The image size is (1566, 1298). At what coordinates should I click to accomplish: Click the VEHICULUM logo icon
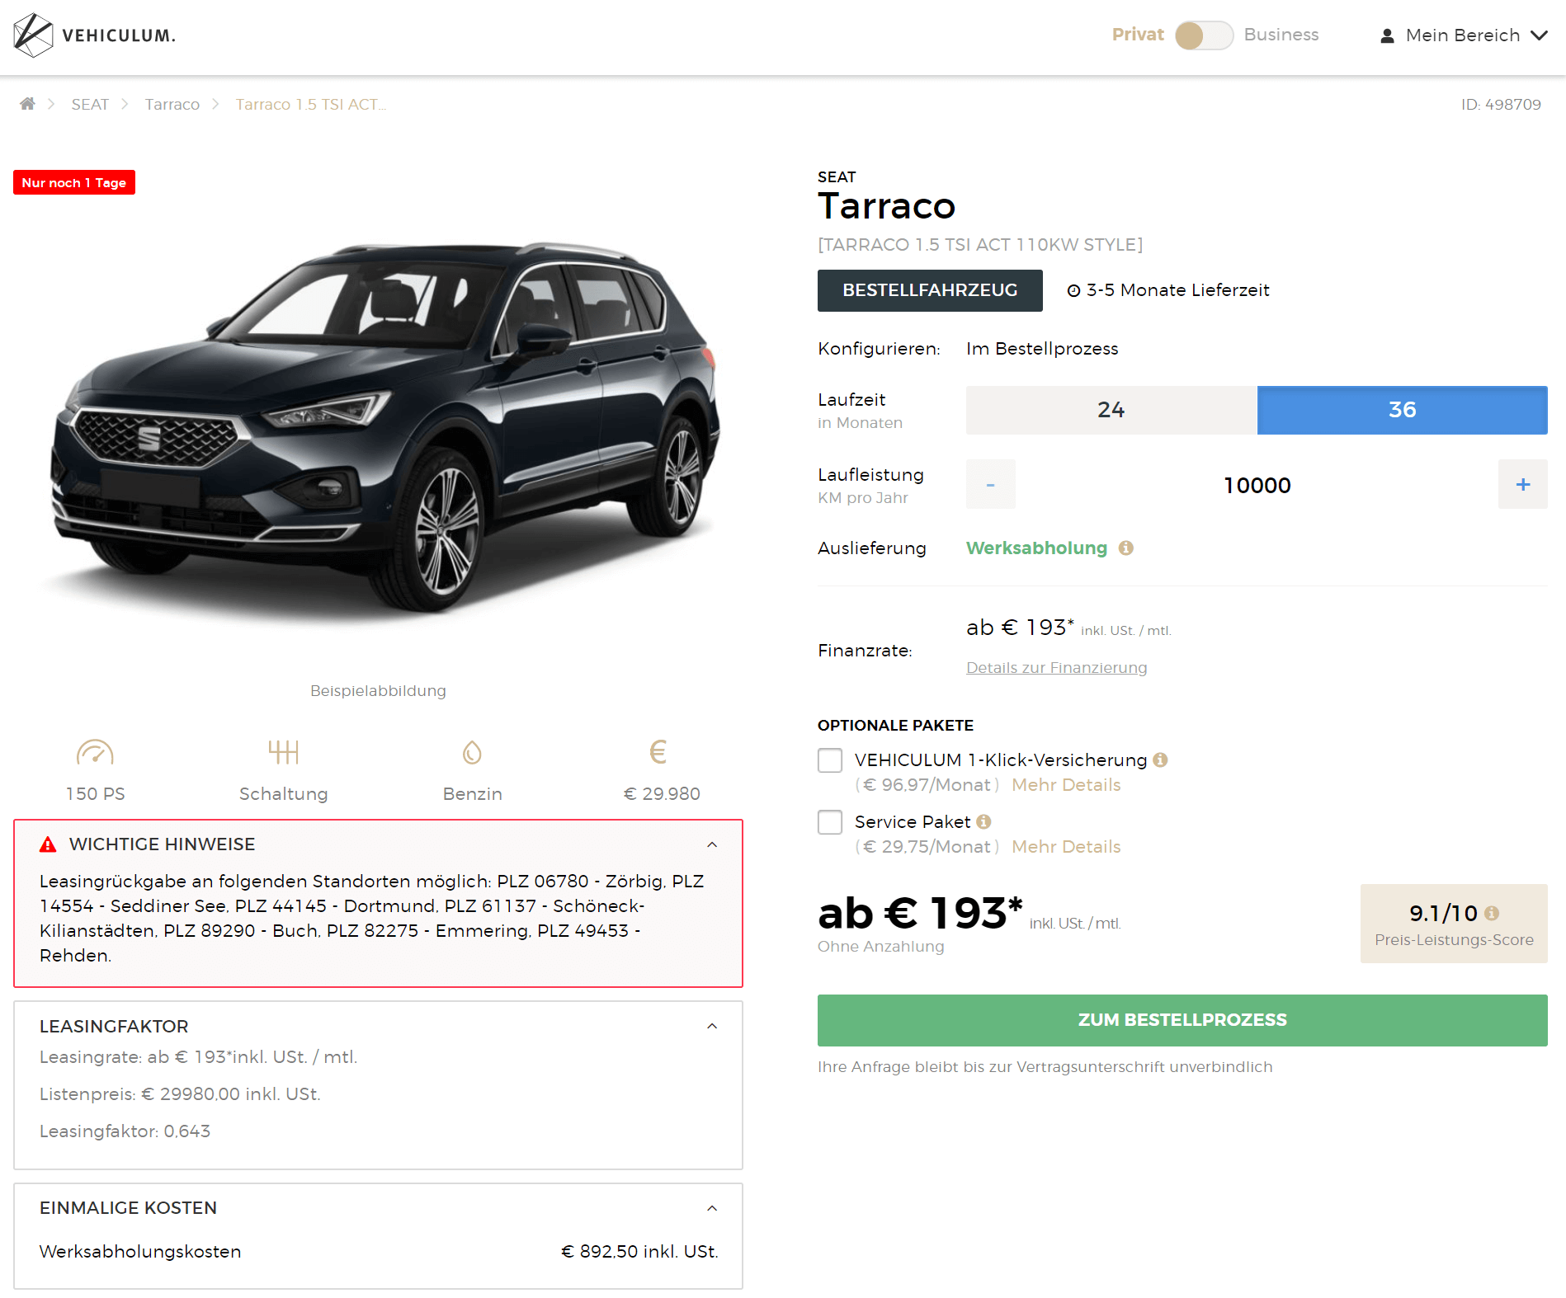pos(33,35)
